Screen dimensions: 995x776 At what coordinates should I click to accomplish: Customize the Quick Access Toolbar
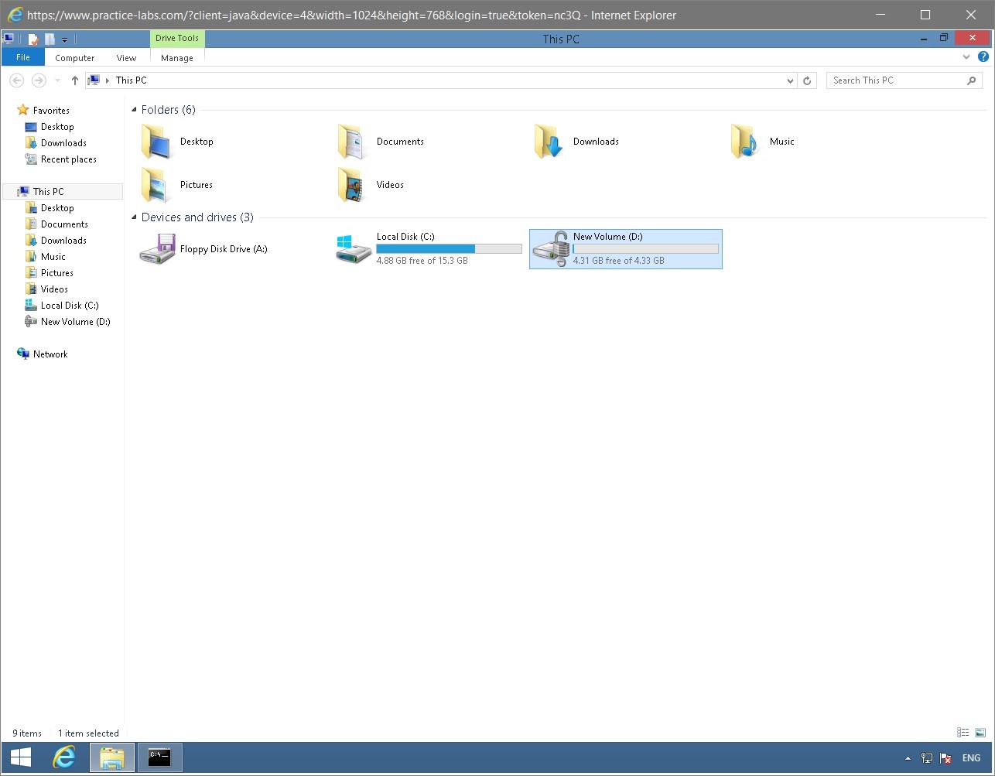64,39
